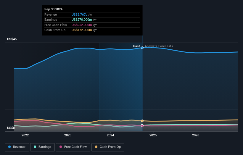The image size is (243, 155).
Task: Click the 2023 x-axis label
Action: 68,135
